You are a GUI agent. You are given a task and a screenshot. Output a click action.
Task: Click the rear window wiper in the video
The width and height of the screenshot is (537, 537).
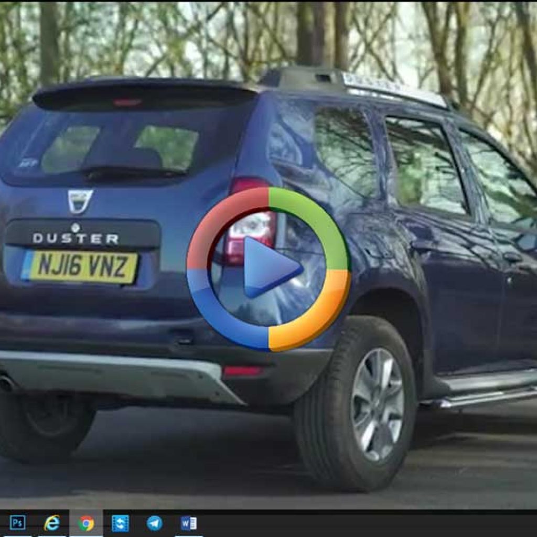pos(134,171)
